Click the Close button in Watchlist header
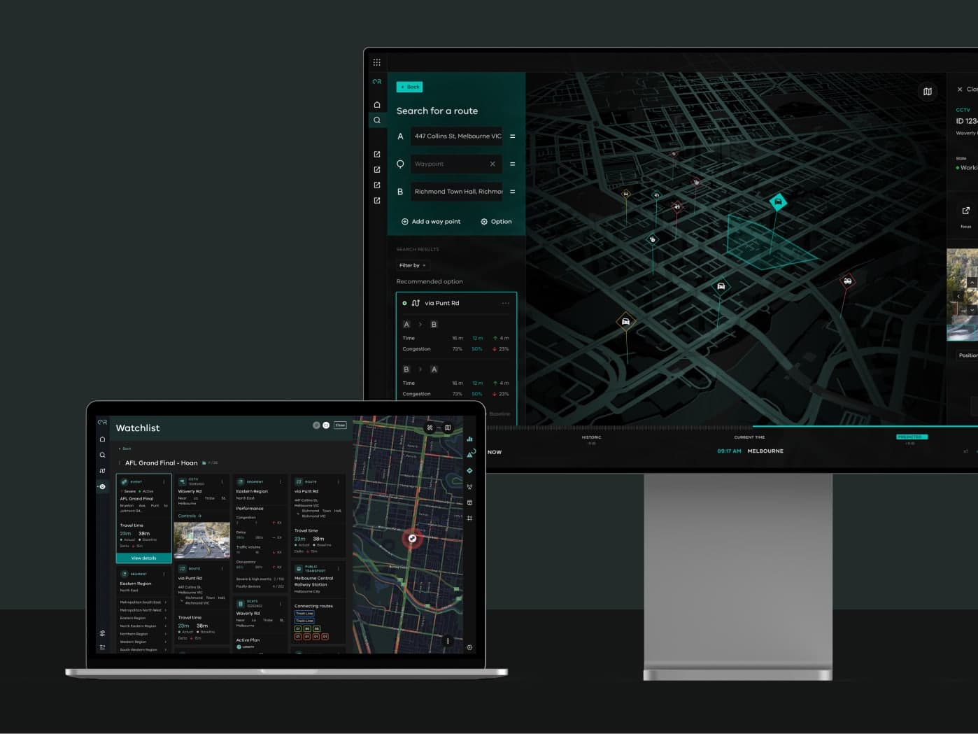The image size is (978, 734). [340, 425]
